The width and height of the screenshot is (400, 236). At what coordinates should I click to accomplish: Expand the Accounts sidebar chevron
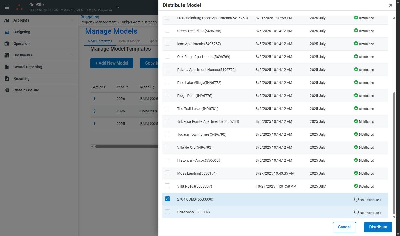tap(72, 20)
